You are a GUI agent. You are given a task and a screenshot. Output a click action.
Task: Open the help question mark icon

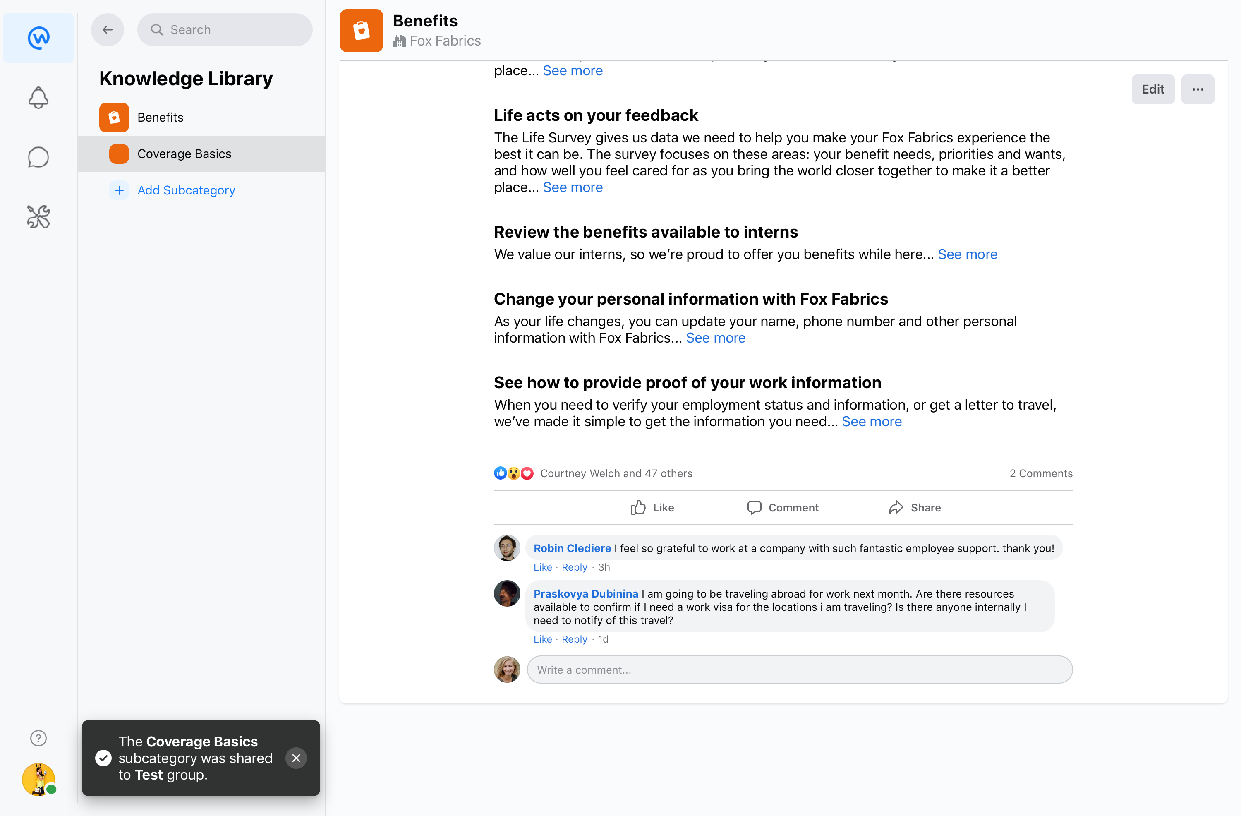click(38, 738)
